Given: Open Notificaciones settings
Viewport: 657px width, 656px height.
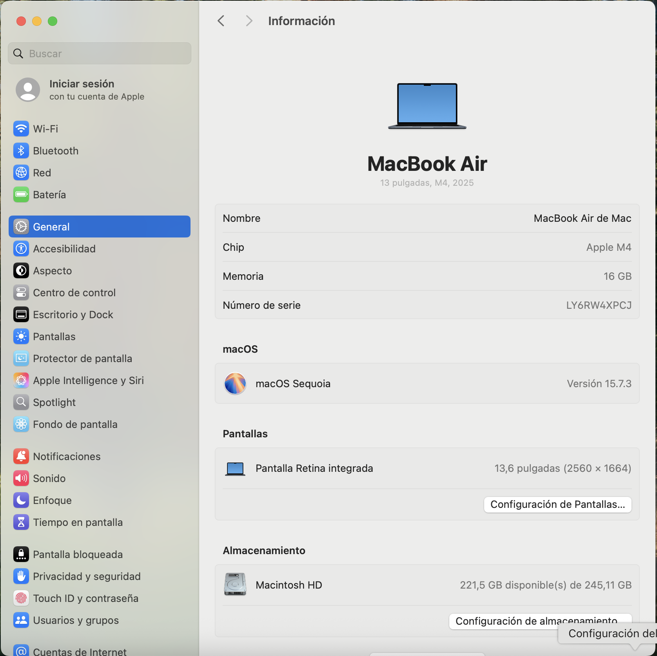Looking at the screenshot, I should pyautogui.click(x=67, y=456).
